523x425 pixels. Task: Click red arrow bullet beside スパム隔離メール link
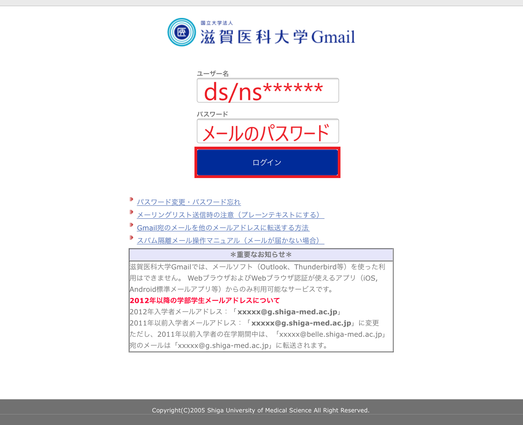[132, 237]
